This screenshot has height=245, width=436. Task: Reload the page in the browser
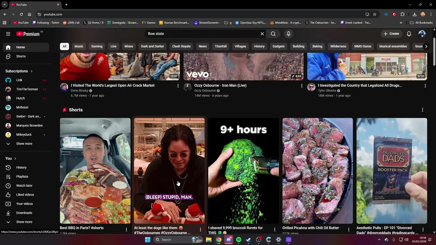click(21, 14)
